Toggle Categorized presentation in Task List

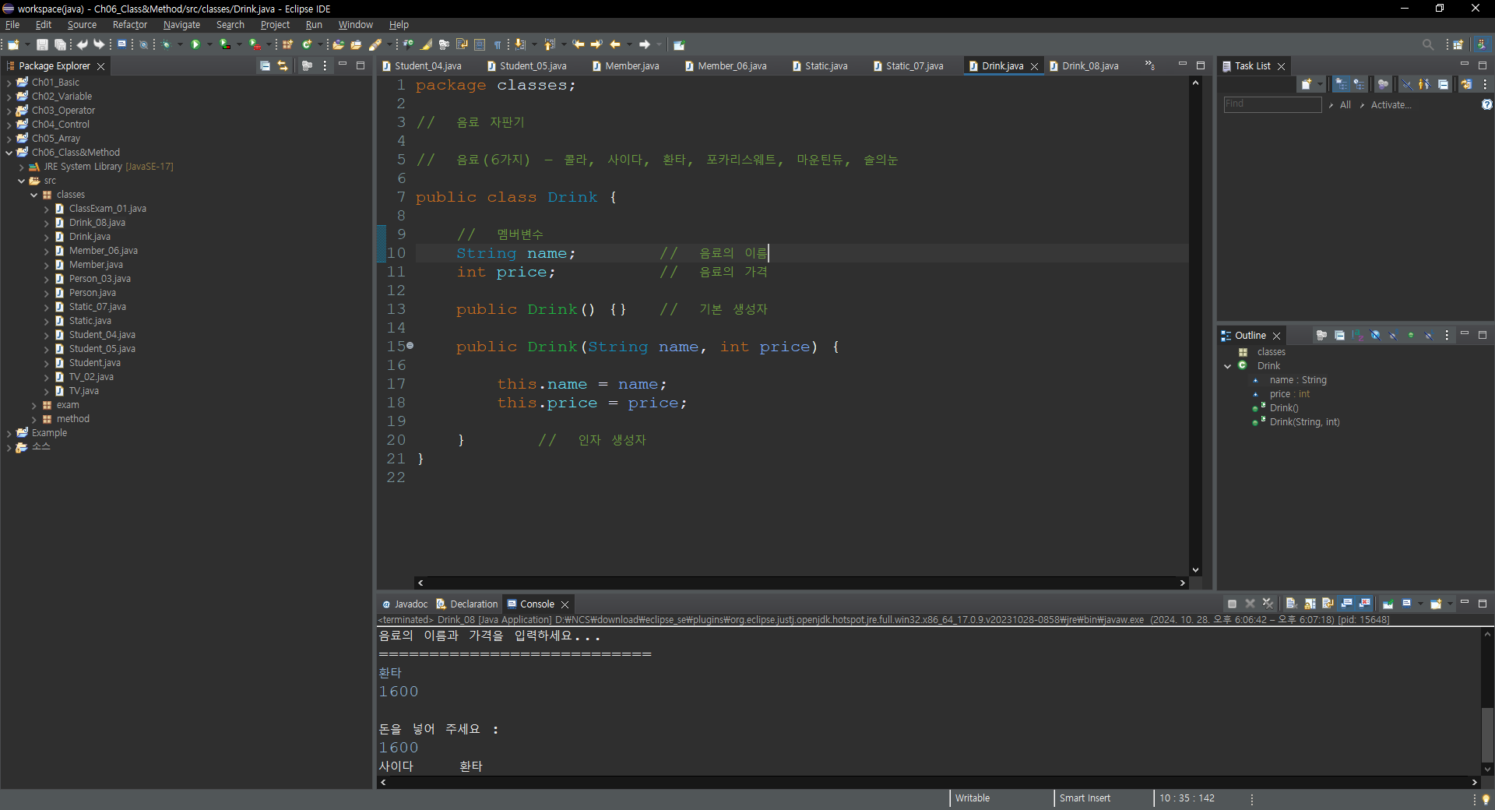point(1341,84)
